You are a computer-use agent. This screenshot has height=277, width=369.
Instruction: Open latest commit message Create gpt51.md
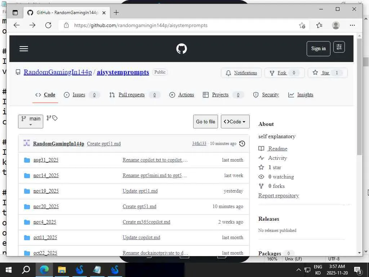[104, 144]
